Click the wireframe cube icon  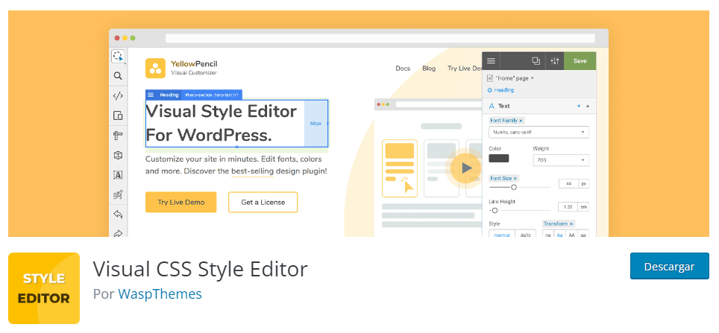(118, 155)
